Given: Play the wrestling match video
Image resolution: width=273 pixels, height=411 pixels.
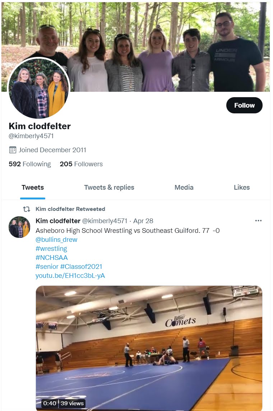Looking at the screenshot, I should [149, 348].
